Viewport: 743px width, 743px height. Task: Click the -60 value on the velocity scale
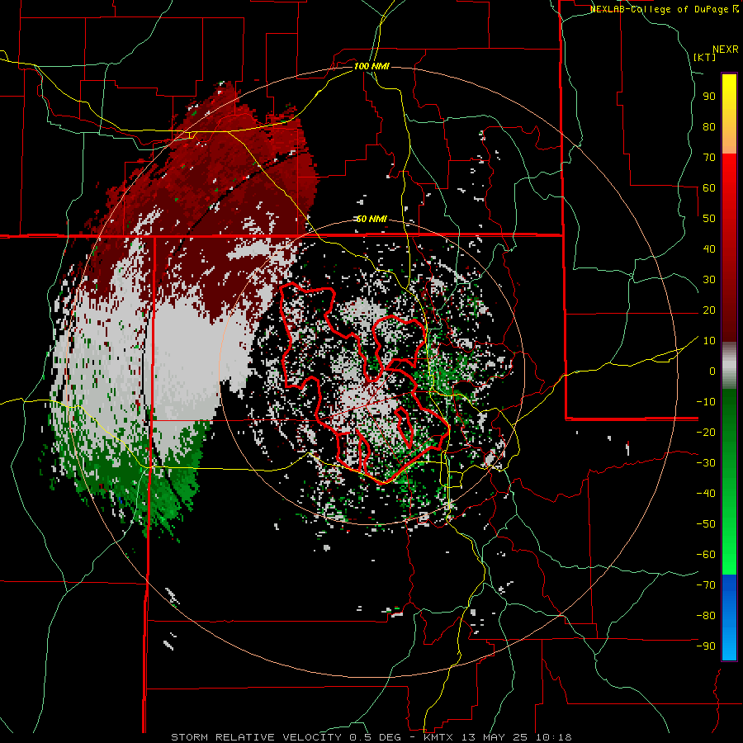tap(706, 555)
